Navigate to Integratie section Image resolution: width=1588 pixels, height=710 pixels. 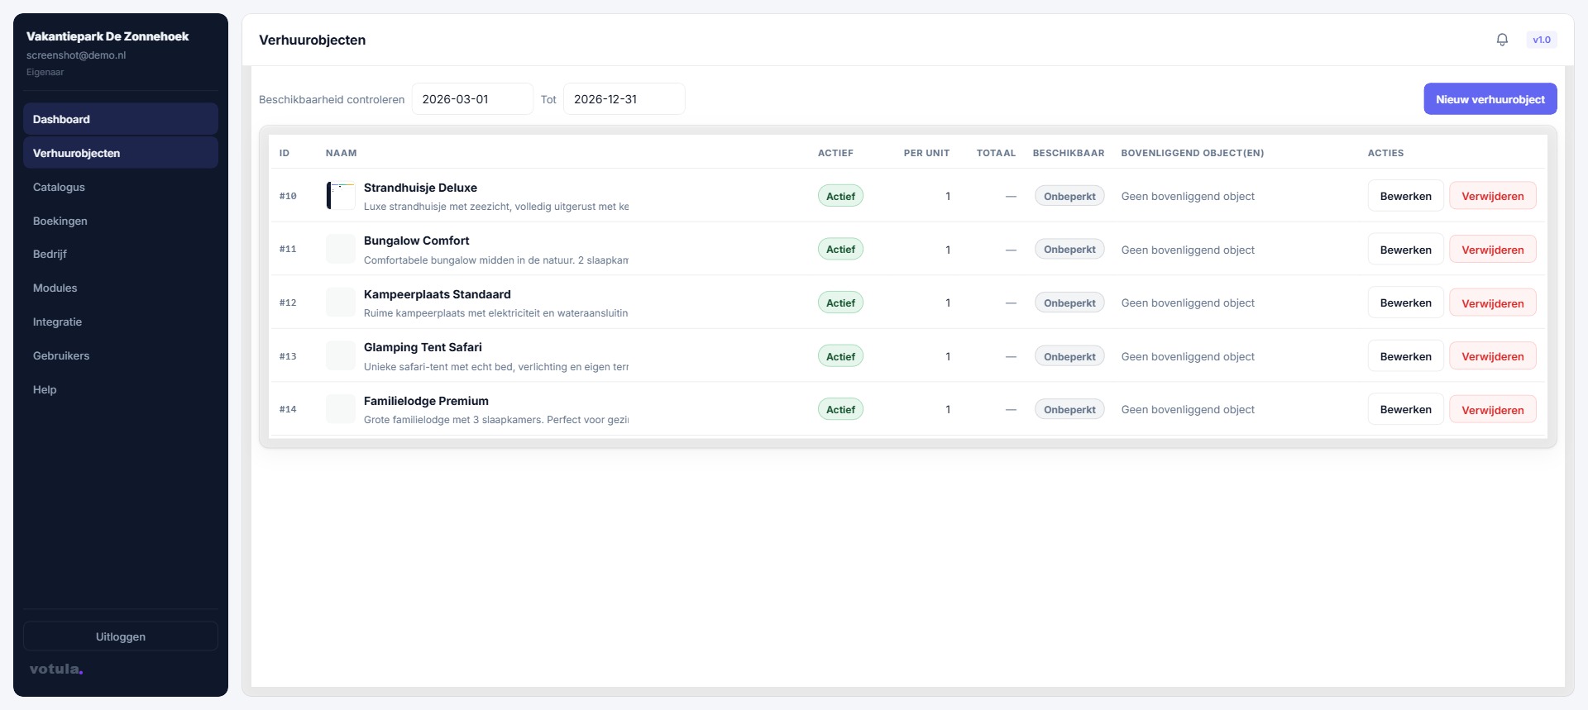tap(57, 322)
